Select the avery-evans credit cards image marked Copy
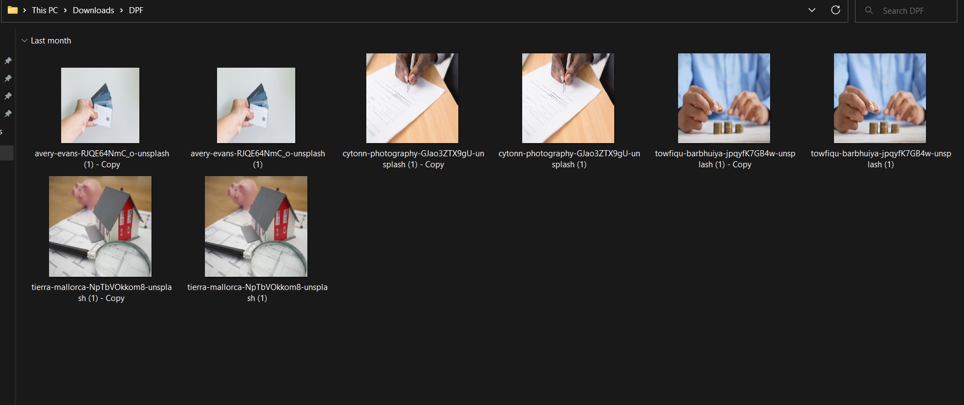This screenshot has width=964, height=405. tap(100, 105)
